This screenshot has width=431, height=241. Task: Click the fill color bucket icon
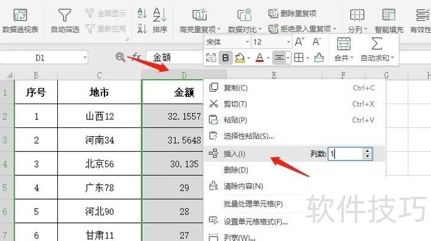click(x=240, y=58)
